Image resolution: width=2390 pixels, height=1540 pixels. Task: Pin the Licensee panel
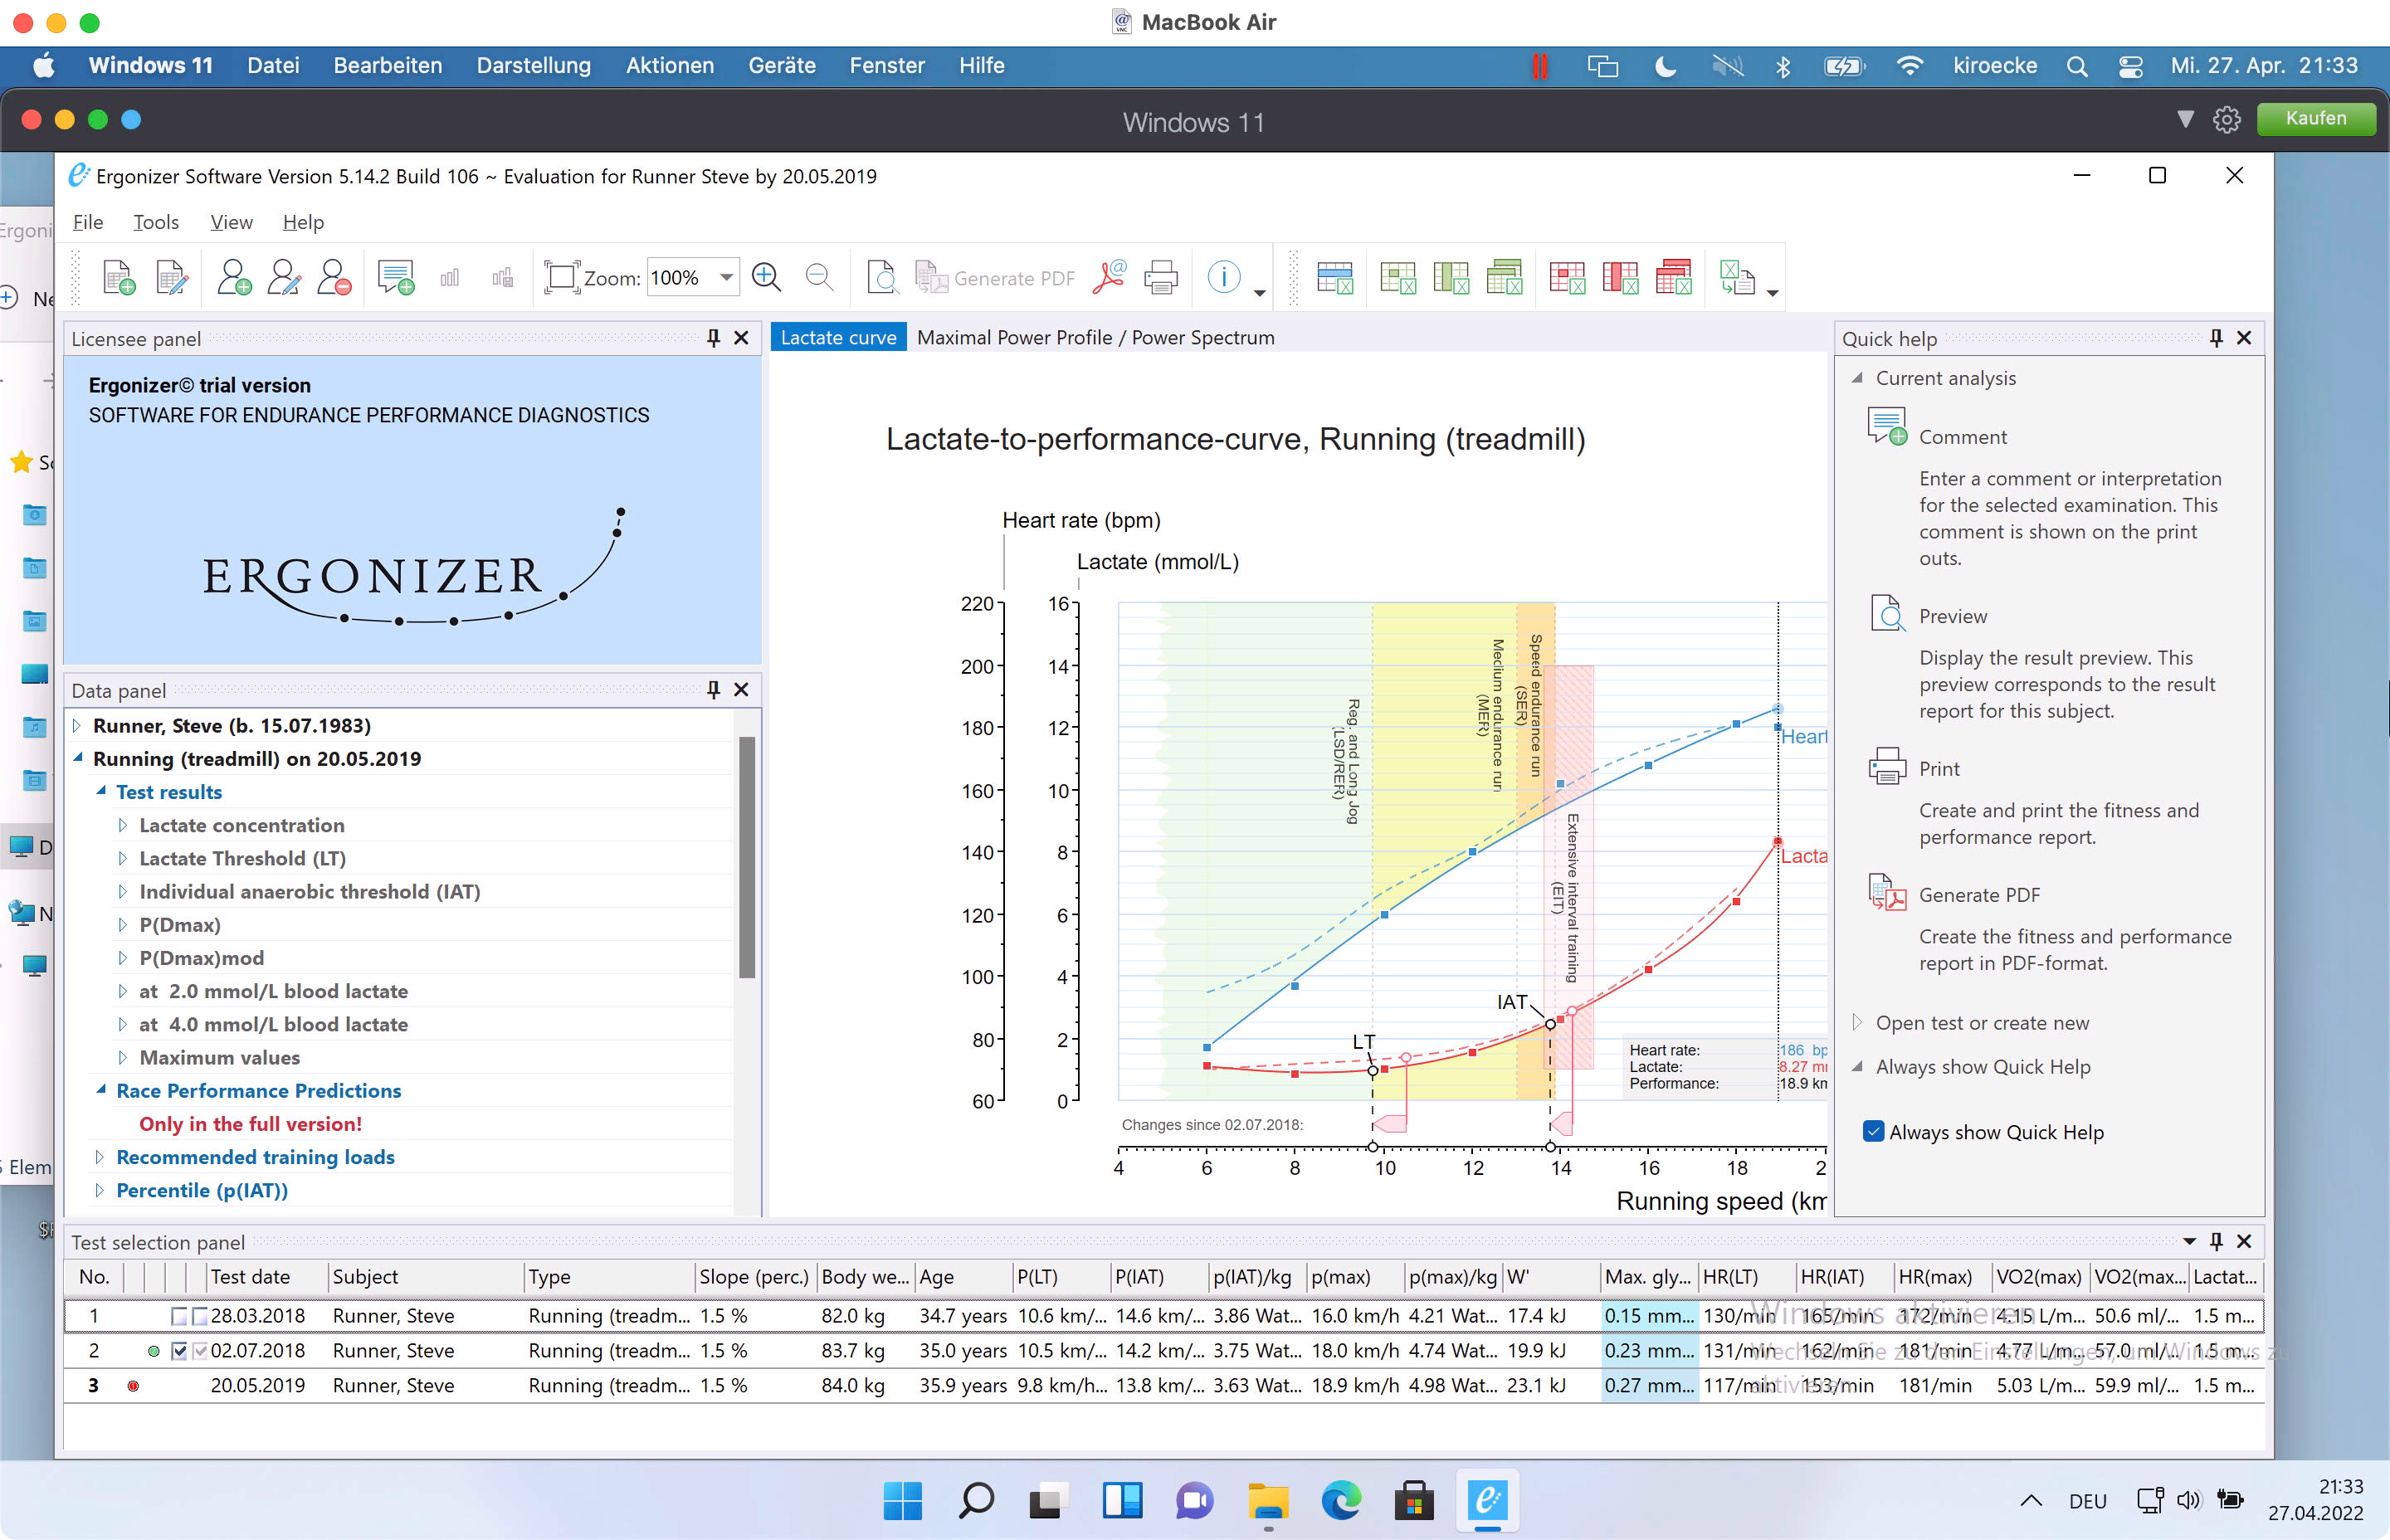click(x=713, y=338)
